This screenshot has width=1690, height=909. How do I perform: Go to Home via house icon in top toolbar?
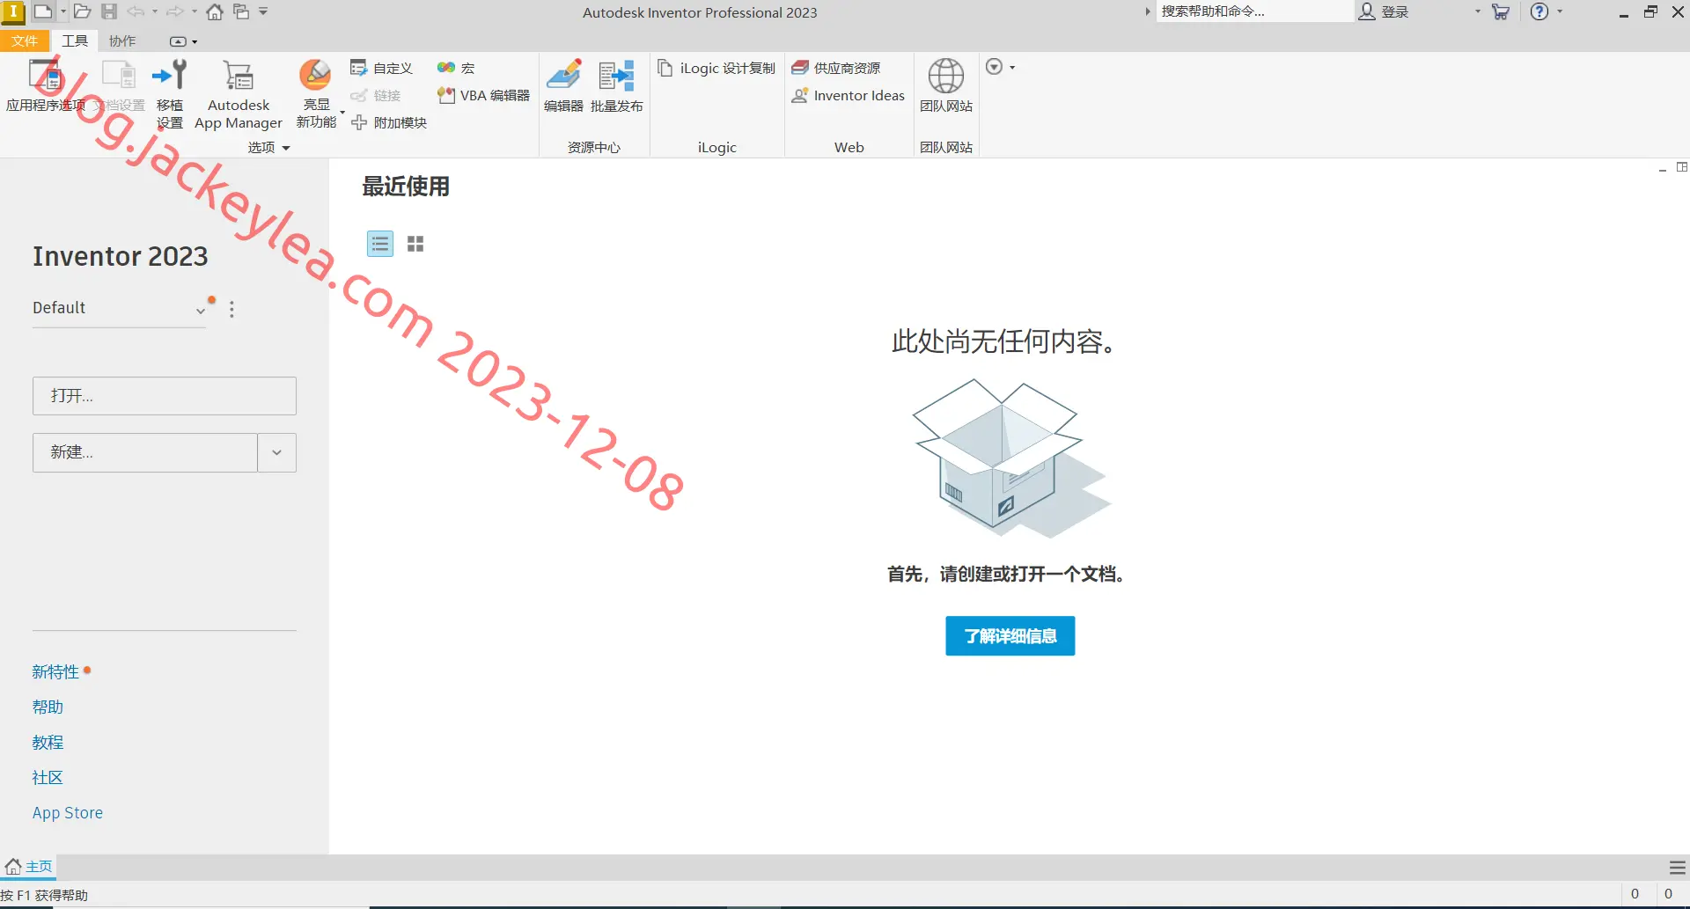click(215, 11)
